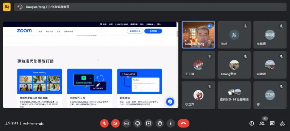This screenshot has height=131, width=290.
Task: Click the blue chat bot bubble on Zoom page
Action: [x=170, y=102]
